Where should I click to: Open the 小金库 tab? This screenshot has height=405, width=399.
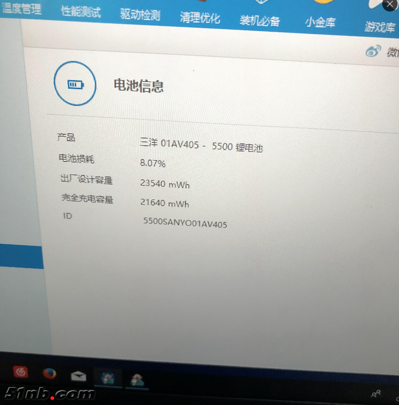pos(320,23)
